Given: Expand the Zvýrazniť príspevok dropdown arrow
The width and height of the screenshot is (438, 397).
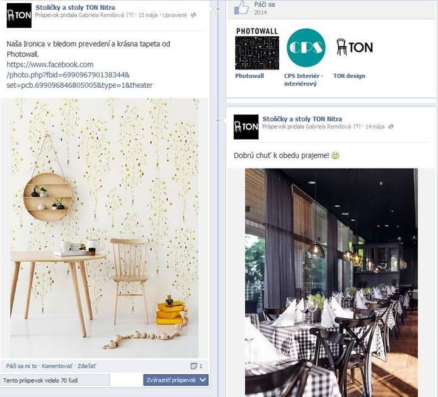Looking at the screenshot, I should (203, 380).
